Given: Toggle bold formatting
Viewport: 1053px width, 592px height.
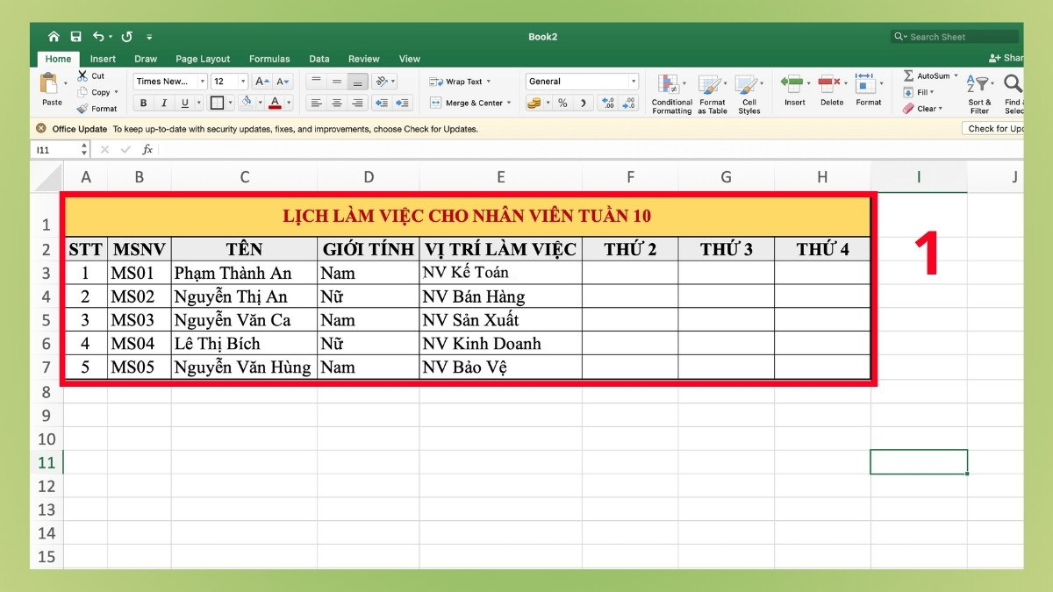Looking at the screenshot, I should click(x=142, y=103).
